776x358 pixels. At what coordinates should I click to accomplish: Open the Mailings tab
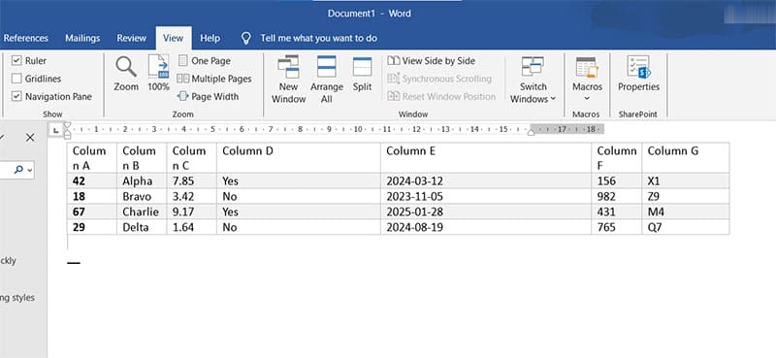pos(82,38)
